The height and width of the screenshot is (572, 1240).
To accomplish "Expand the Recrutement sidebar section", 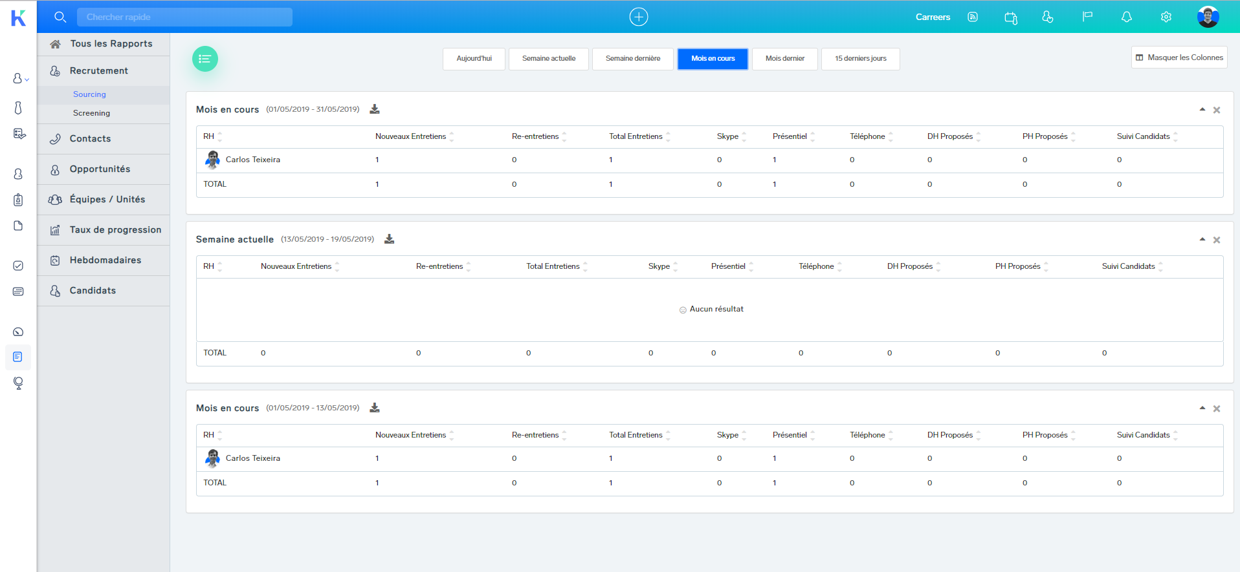I will 99,71.
